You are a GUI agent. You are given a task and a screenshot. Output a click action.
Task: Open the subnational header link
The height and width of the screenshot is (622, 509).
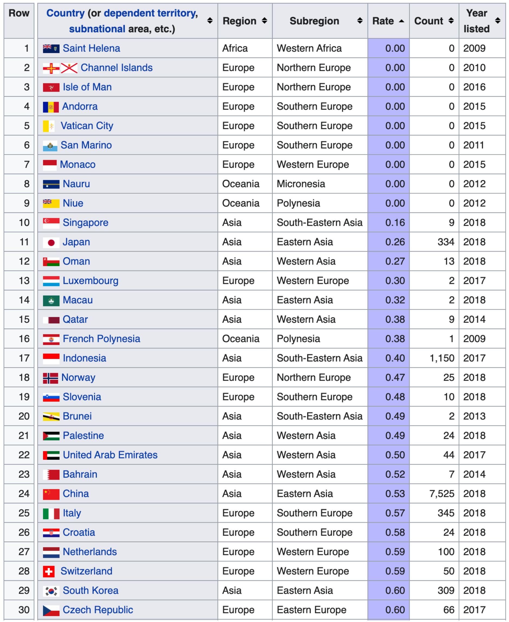tap(97, 29)
